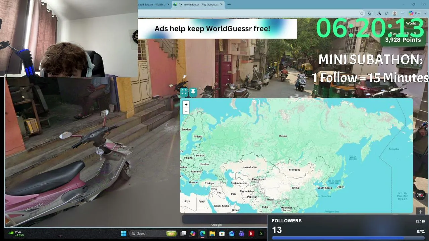The width and height of the screenshot is (429, 241).
Task: Click Sweden on the guess map
Action: tap(186, 129)
